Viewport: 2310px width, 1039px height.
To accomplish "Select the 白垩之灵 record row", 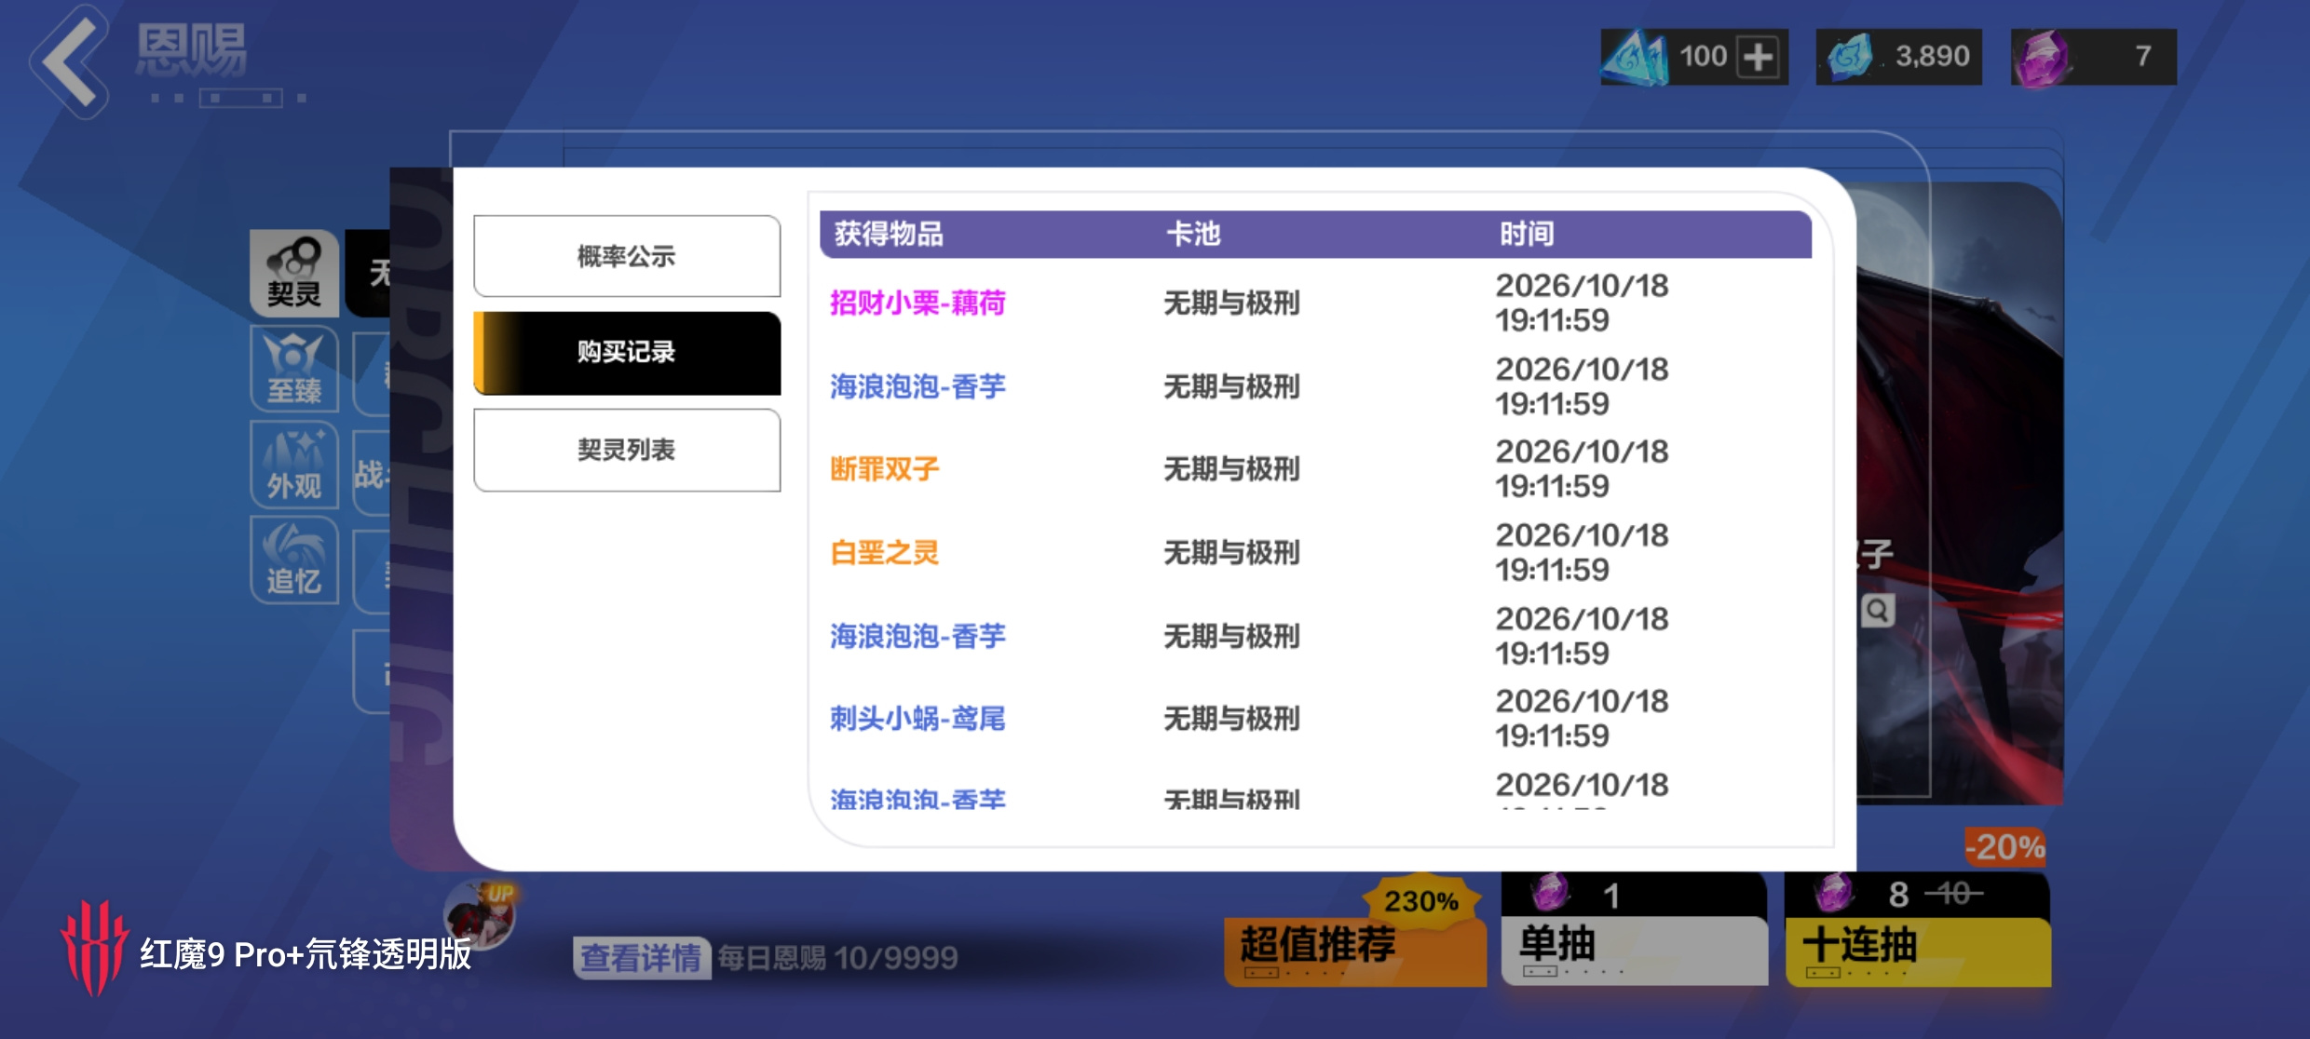I will coord(1315,552).
